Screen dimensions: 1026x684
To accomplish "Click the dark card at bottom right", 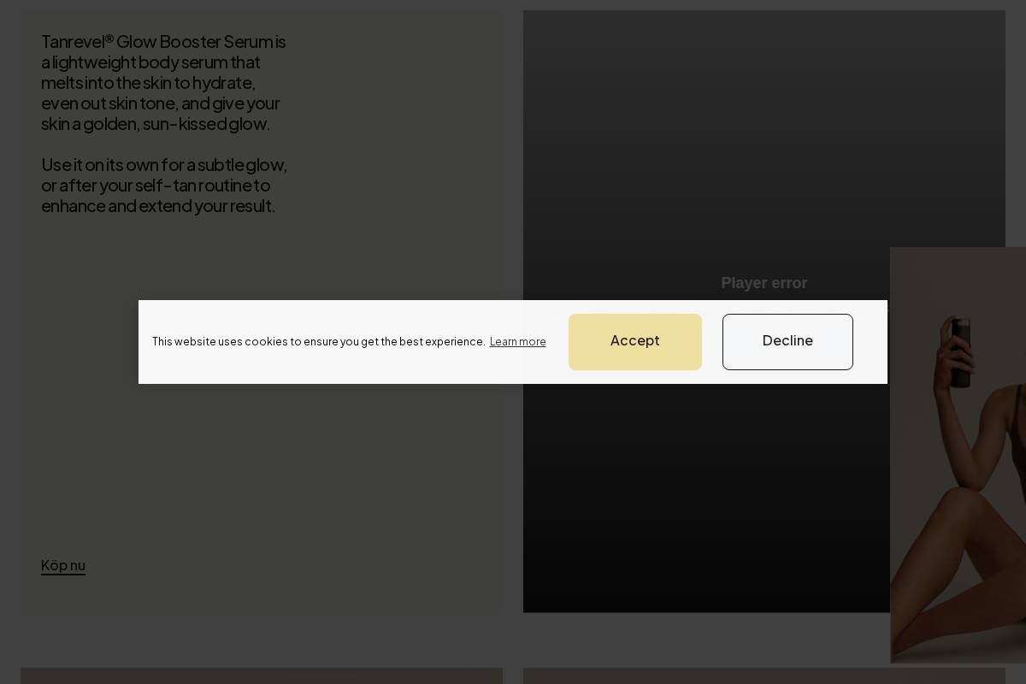I will click(764, 677).
